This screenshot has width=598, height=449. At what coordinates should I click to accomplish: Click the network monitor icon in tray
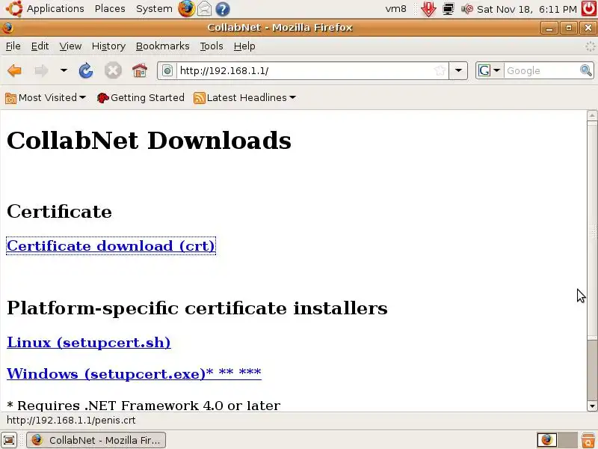449,9
